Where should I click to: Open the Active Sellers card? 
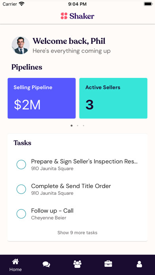113,98
